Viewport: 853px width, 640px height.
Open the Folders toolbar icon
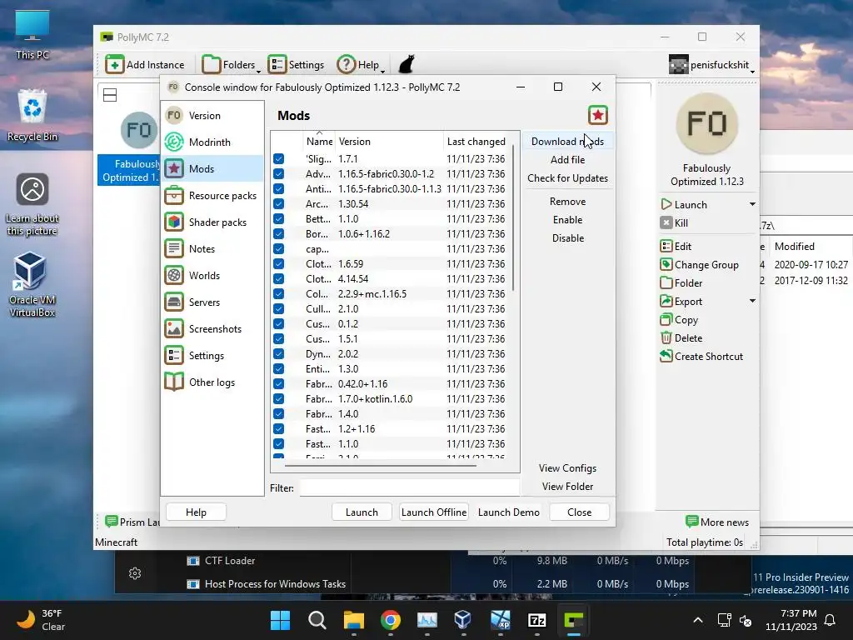pos(211,64)
